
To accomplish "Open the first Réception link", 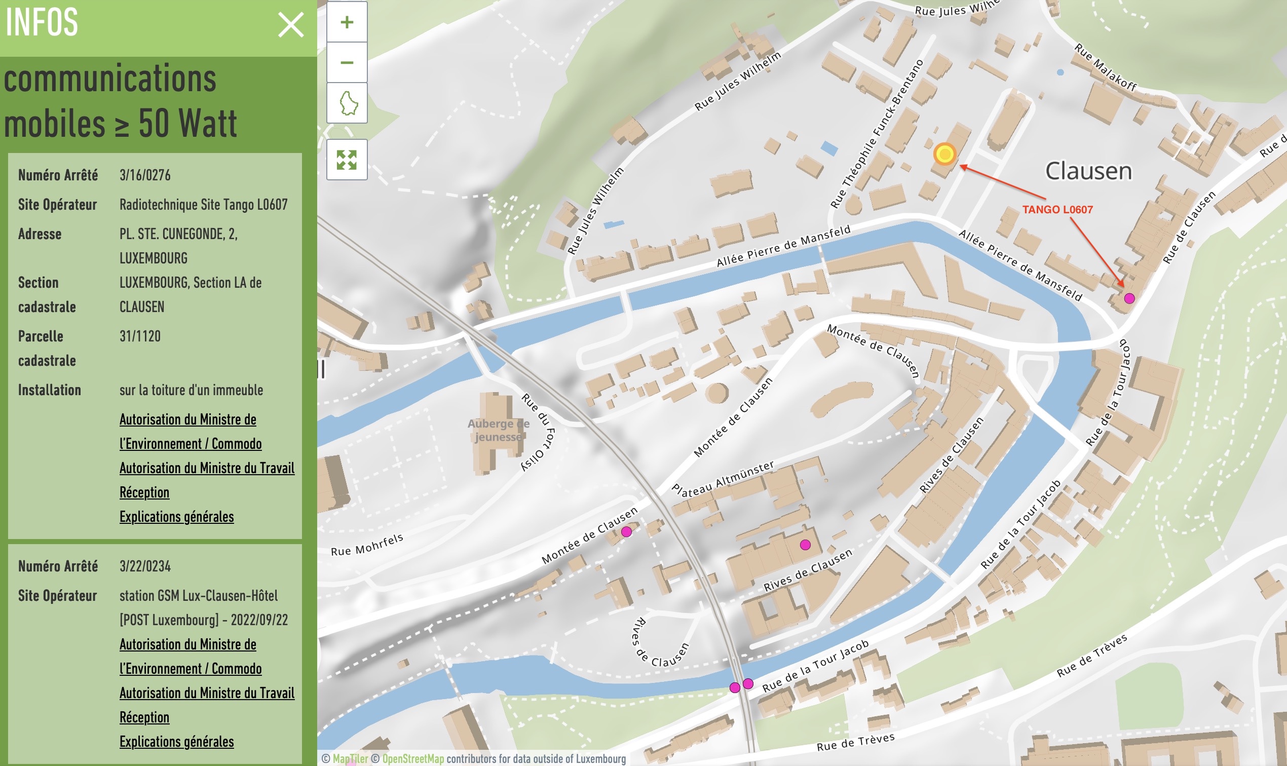I will pyautogui.click(x=144, y=492).
